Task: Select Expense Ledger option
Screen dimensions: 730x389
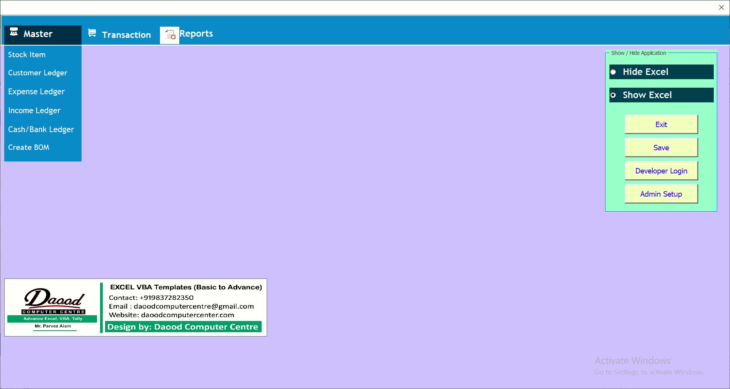Action: [x=36, y=92]
